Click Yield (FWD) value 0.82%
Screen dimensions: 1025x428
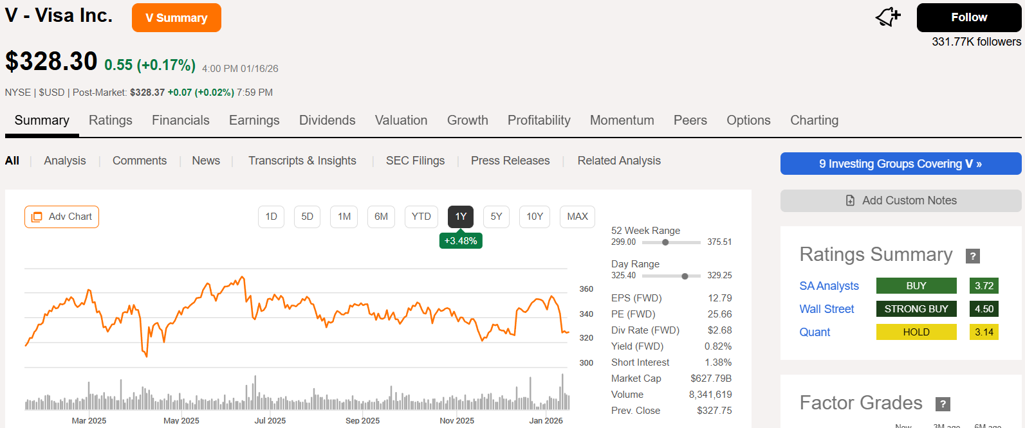point(718,346)
